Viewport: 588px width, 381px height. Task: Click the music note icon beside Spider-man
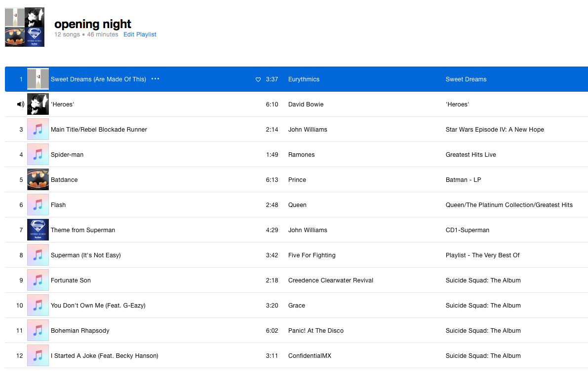[38, 155]
